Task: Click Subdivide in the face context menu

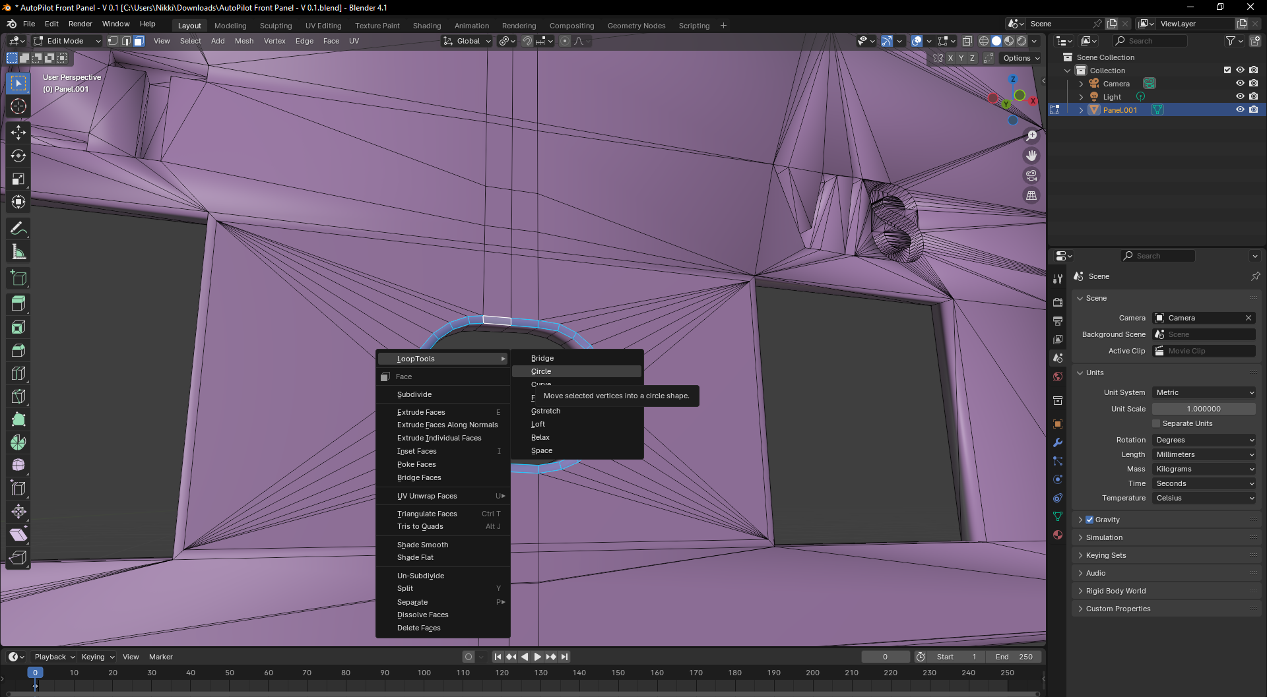Action: 443,394
